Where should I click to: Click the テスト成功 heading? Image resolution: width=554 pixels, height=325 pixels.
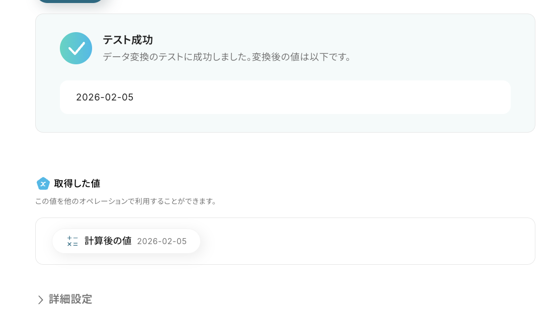coord(127,40)
